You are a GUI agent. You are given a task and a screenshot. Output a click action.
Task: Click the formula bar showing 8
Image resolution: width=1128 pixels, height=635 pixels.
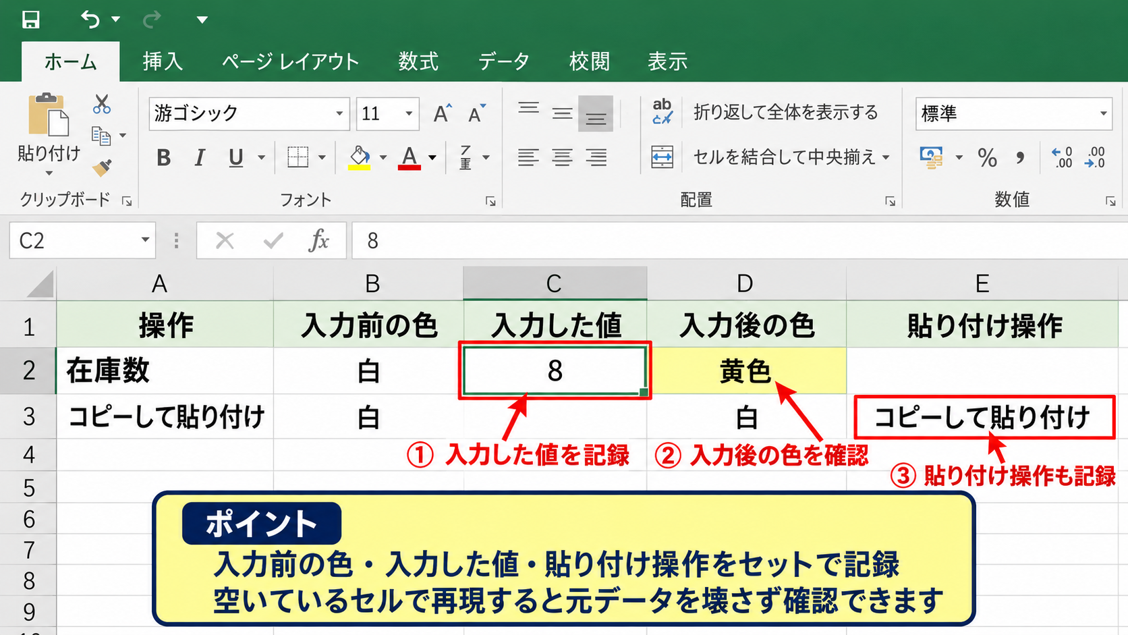739,240
